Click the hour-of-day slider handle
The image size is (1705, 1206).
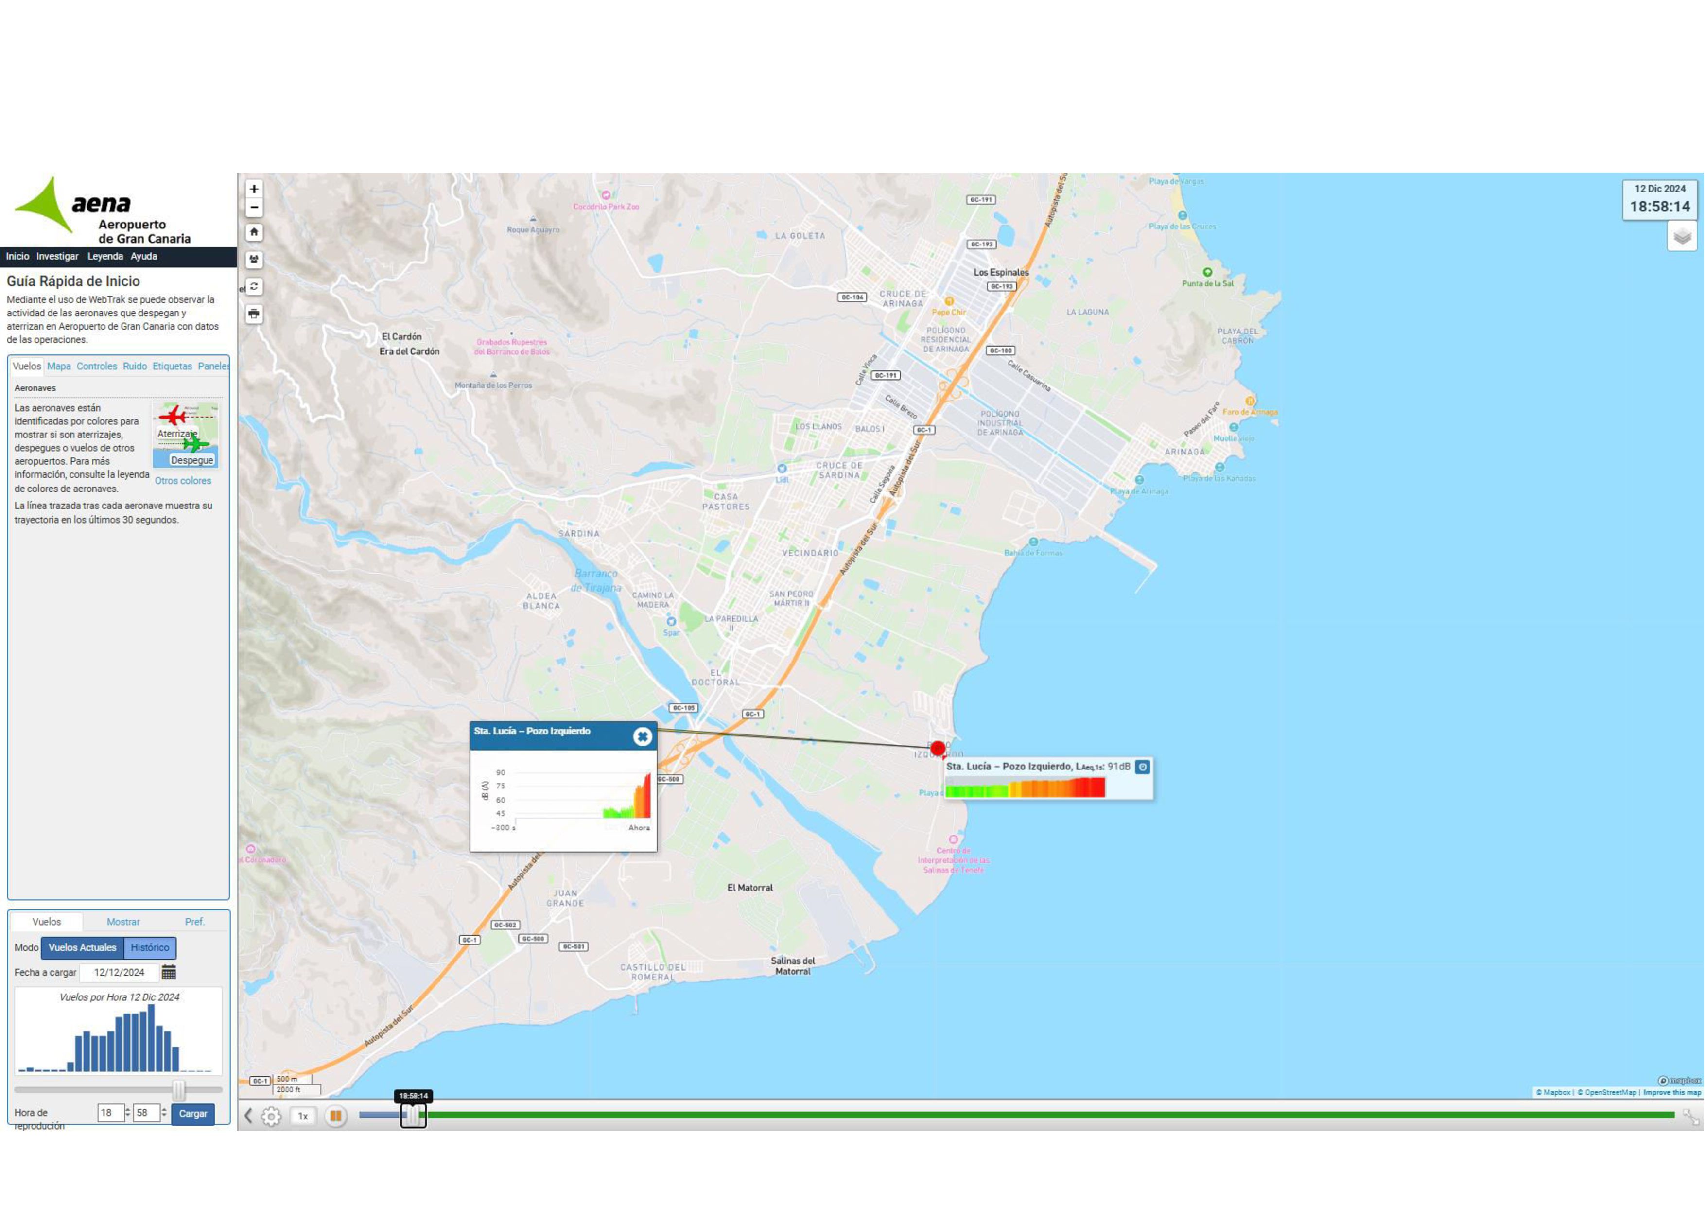pyautogui.click(x=179, y=1089)
